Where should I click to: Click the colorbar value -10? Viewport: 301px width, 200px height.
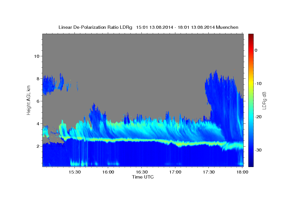pos(258,83)
